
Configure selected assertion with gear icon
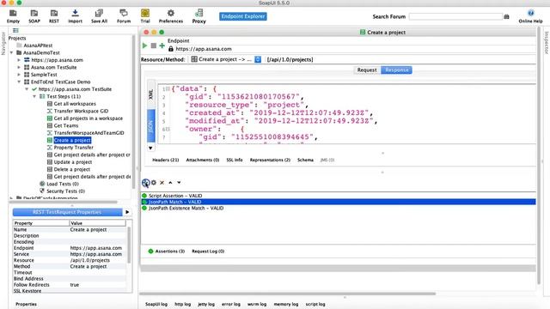pos(154,183)
